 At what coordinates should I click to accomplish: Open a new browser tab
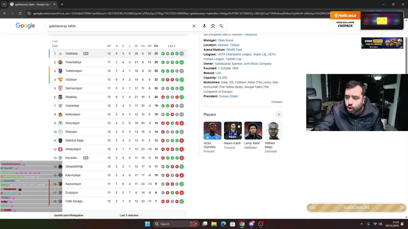click(62, 4)
